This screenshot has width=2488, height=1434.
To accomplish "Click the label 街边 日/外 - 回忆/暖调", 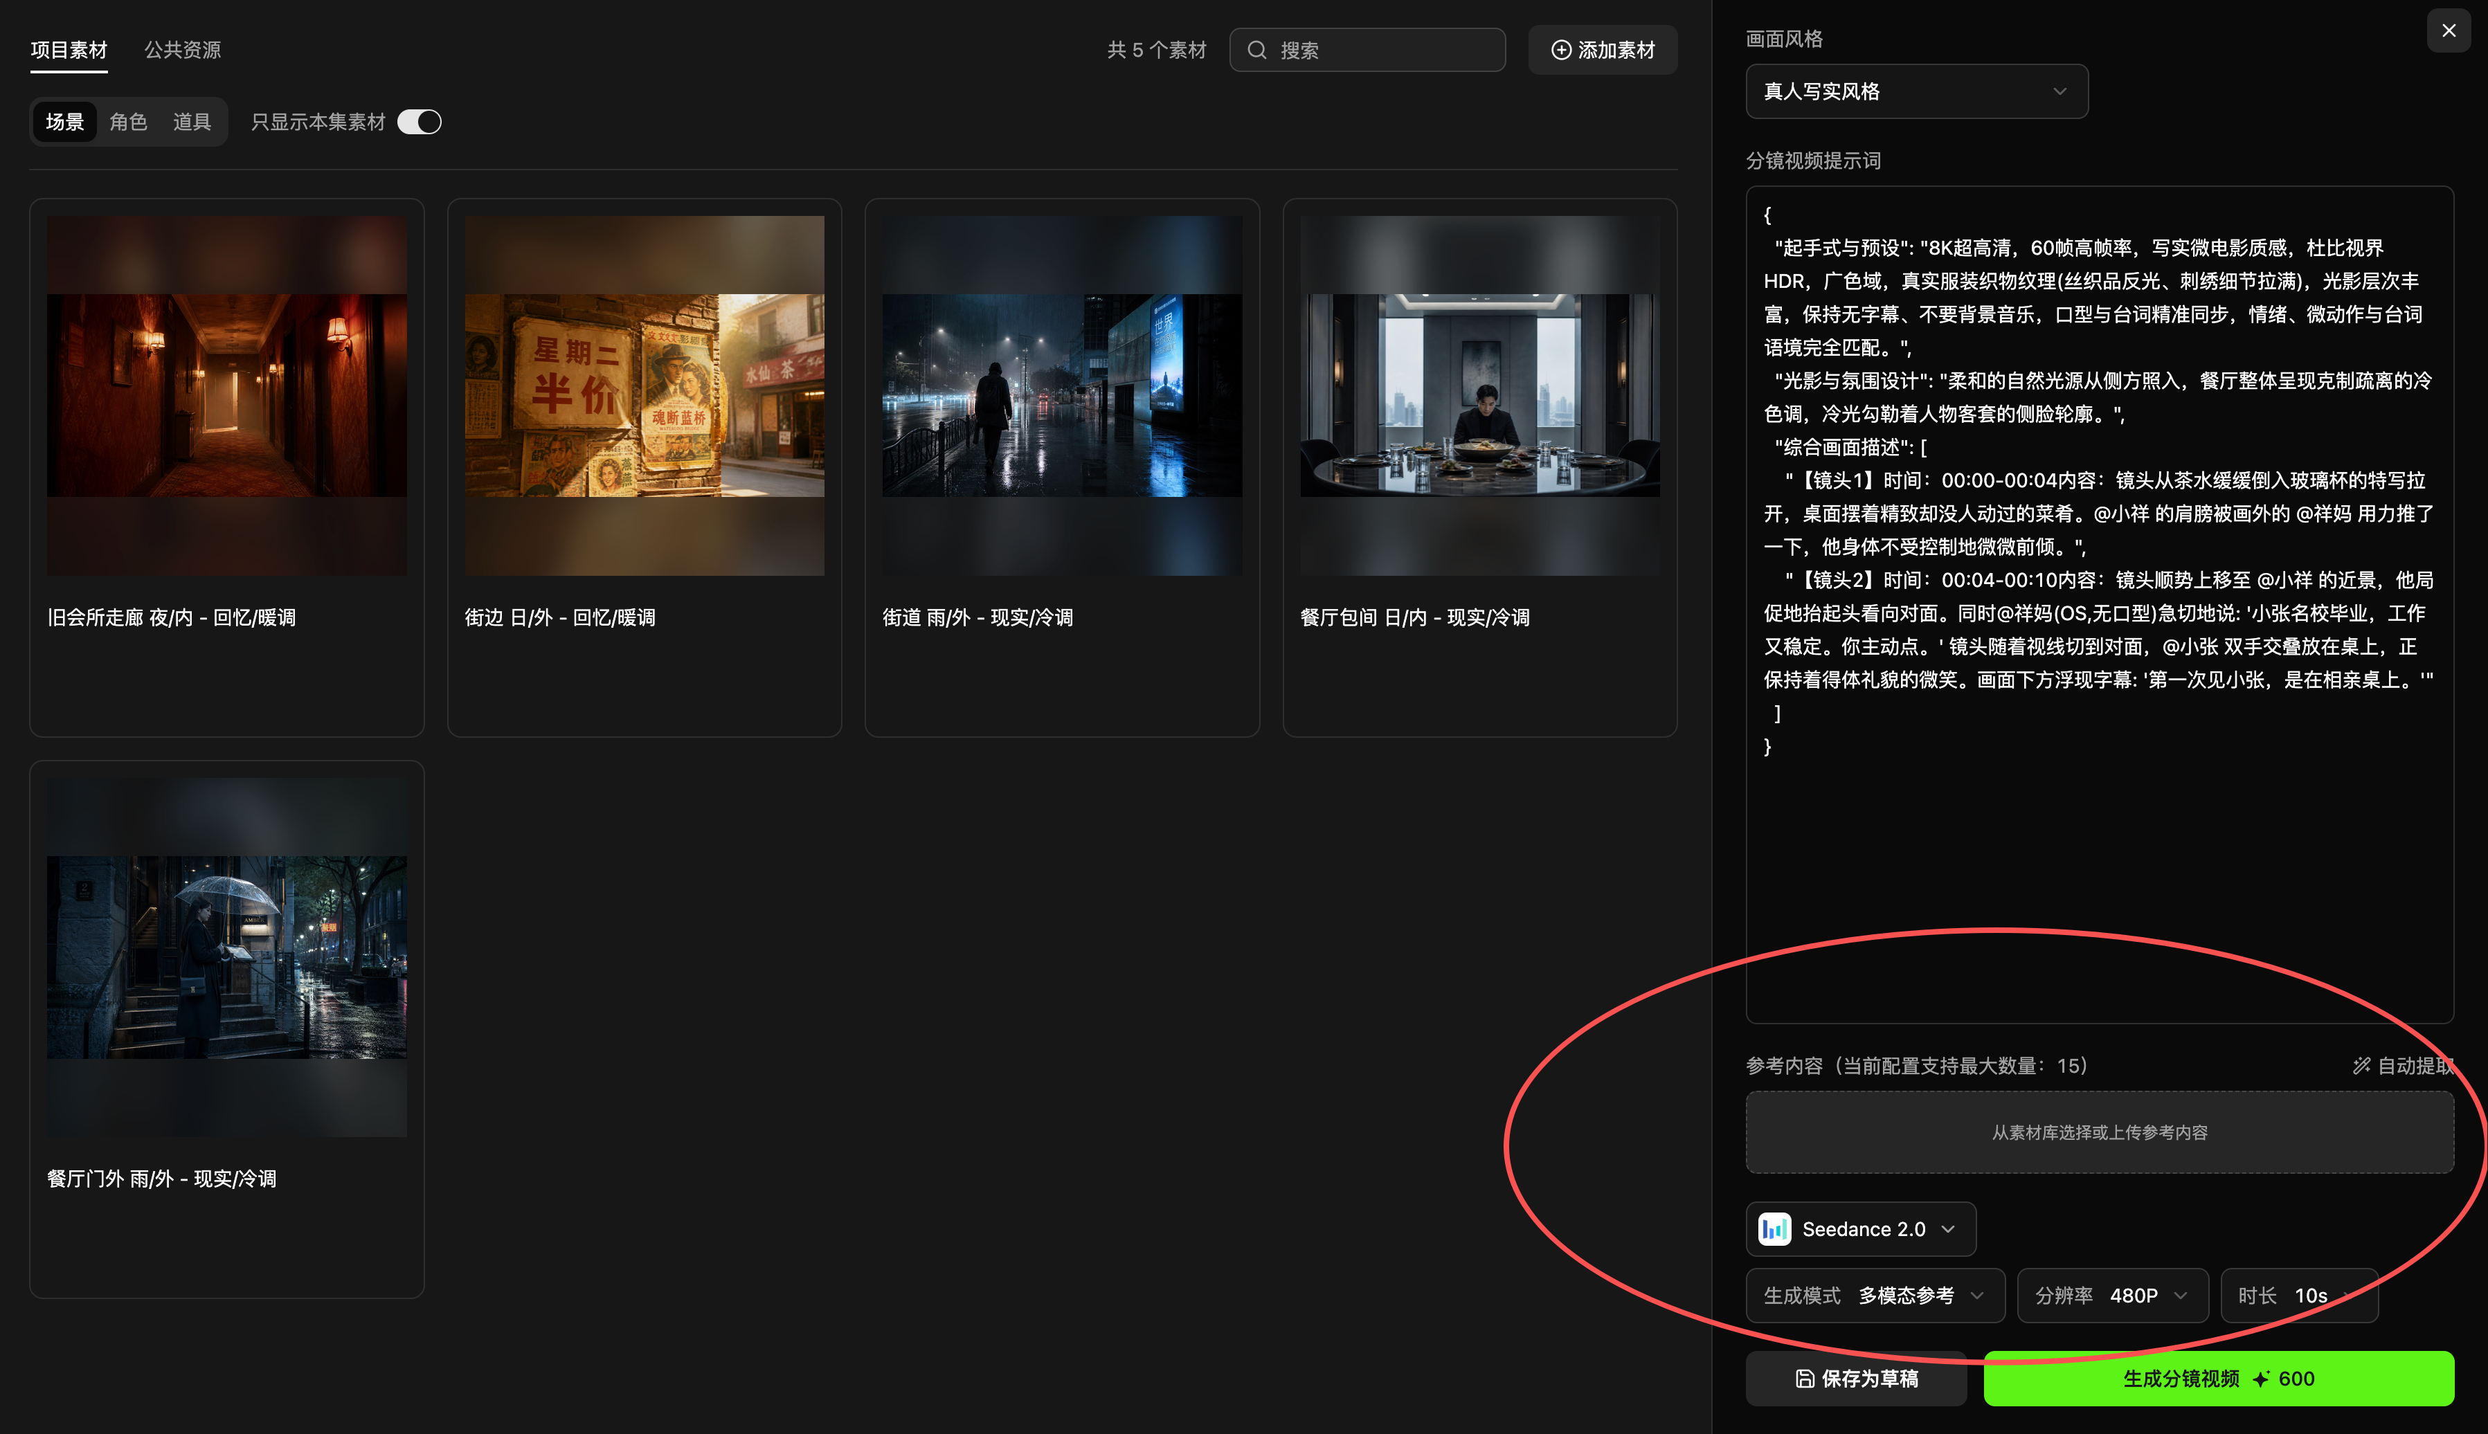I will [559, 617].
